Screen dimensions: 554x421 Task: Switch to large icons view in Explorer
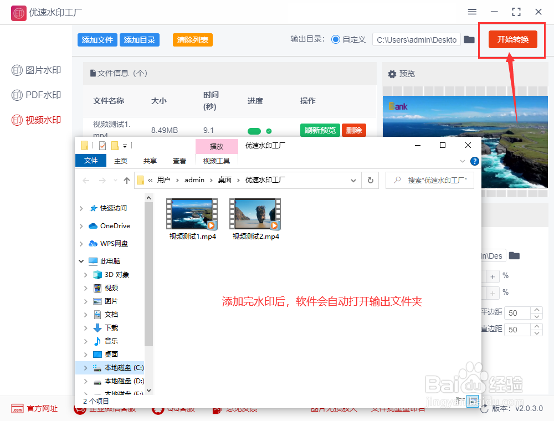(473, 401)
